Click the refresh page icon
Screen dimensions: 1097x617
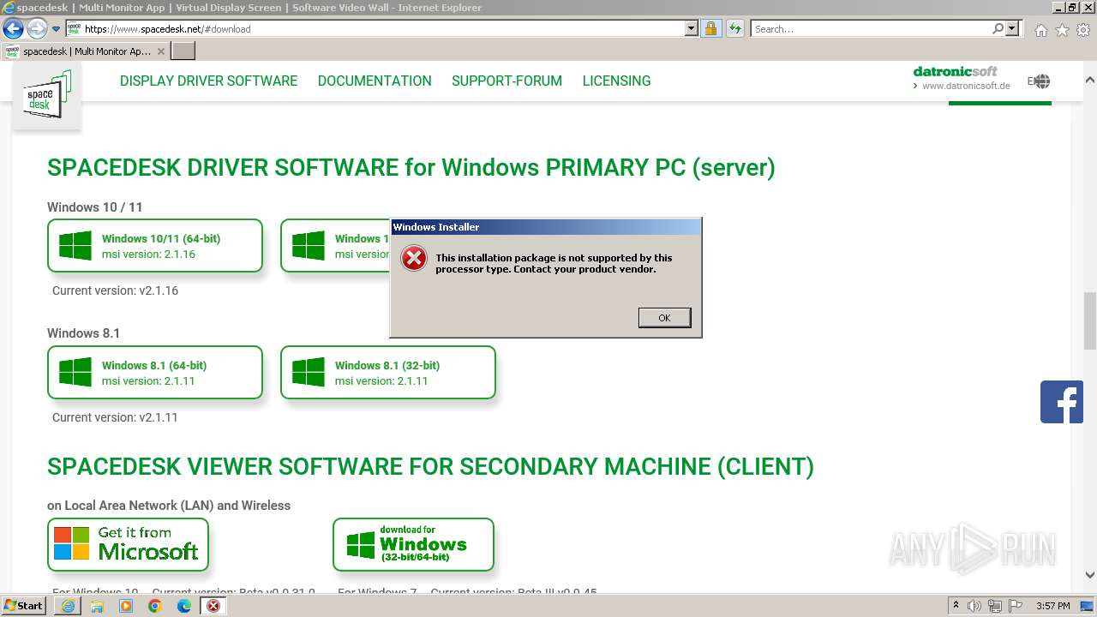click(734, 28)
